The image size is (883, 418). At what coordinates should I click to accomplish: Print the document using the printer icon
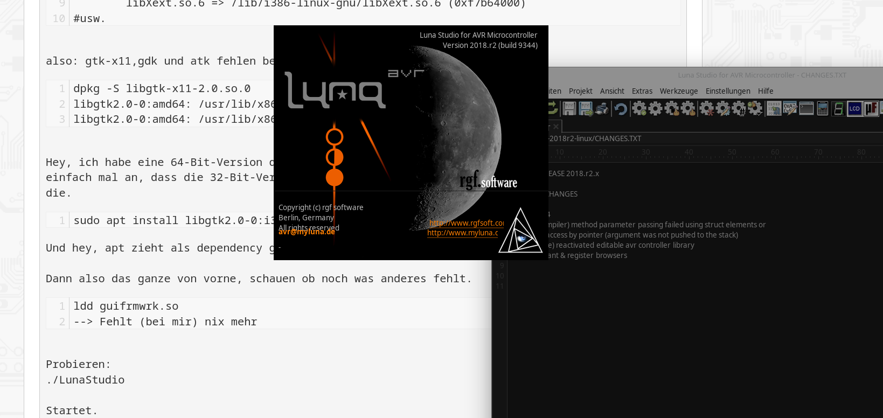click(x=602, y=108)
